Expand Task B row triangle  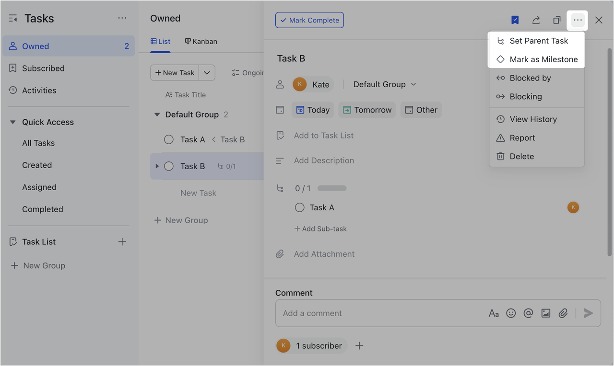(x=157, y=166)
